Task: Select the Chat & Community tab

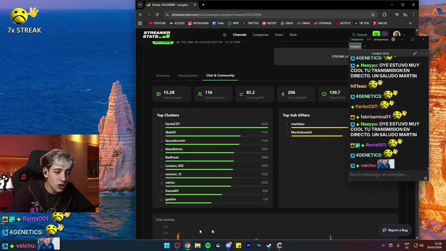Action: click(x=220, y=75)
